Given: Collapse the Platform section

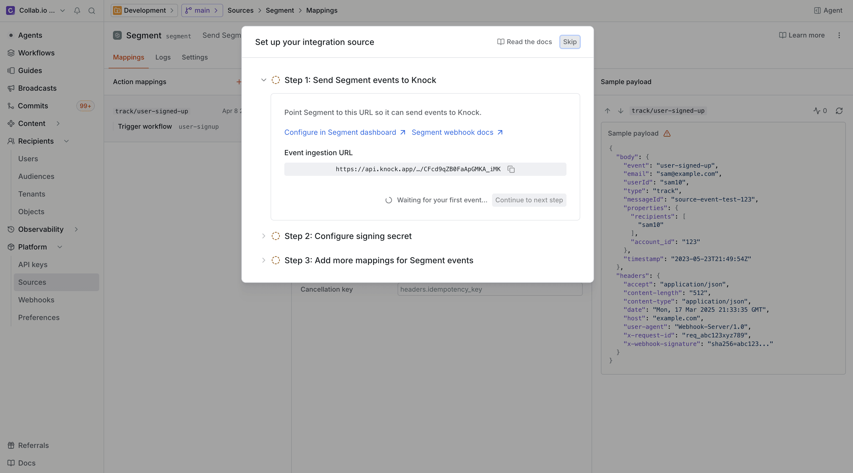Looking at the screenshot, I should point(60,247).
